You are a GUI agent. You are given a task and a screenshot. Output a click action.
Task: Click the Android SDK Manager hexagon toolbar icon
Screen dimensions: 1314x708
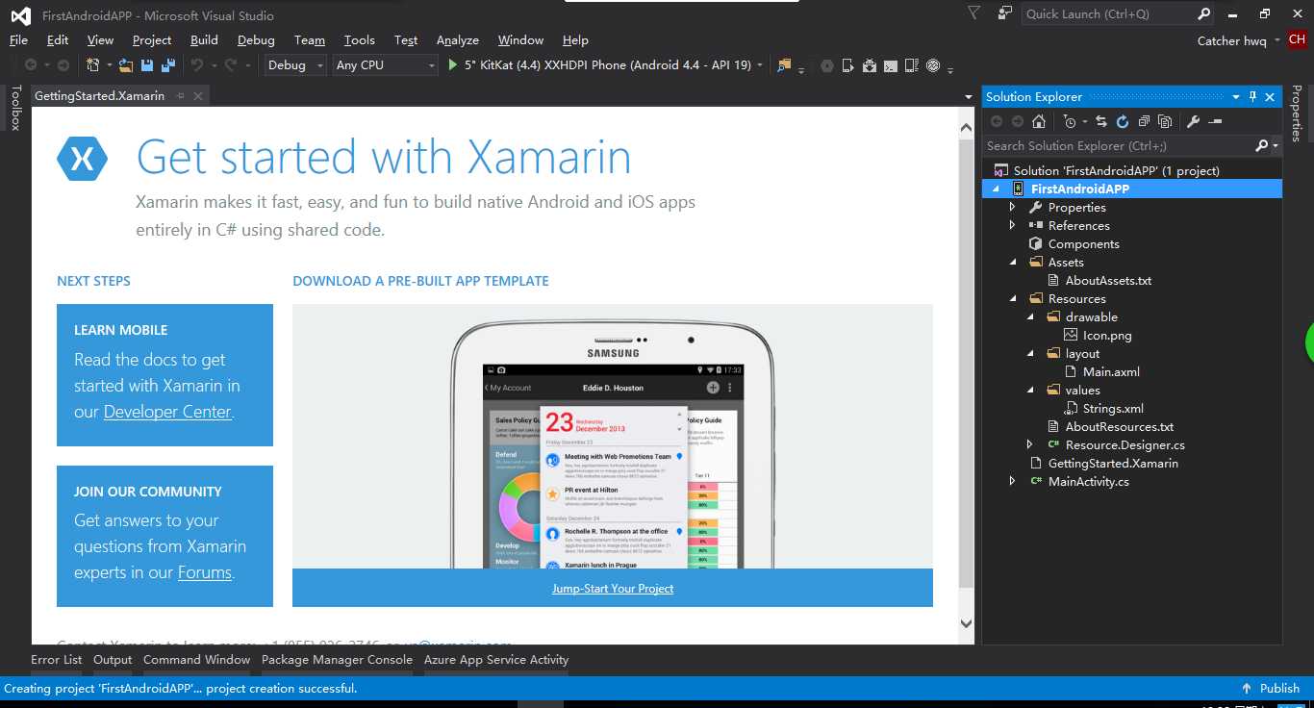point(827,65)
